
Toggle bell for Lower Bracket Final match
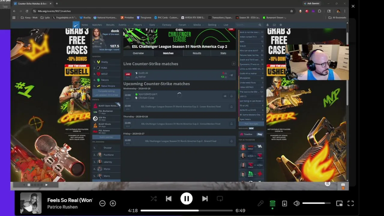pyautogui.click(x=231, y=106)
